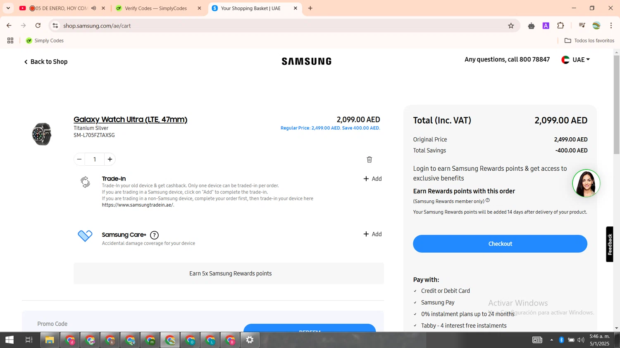Click the Samsung Care+ heart icon
620x348 pixels.
tap(85, 236)
